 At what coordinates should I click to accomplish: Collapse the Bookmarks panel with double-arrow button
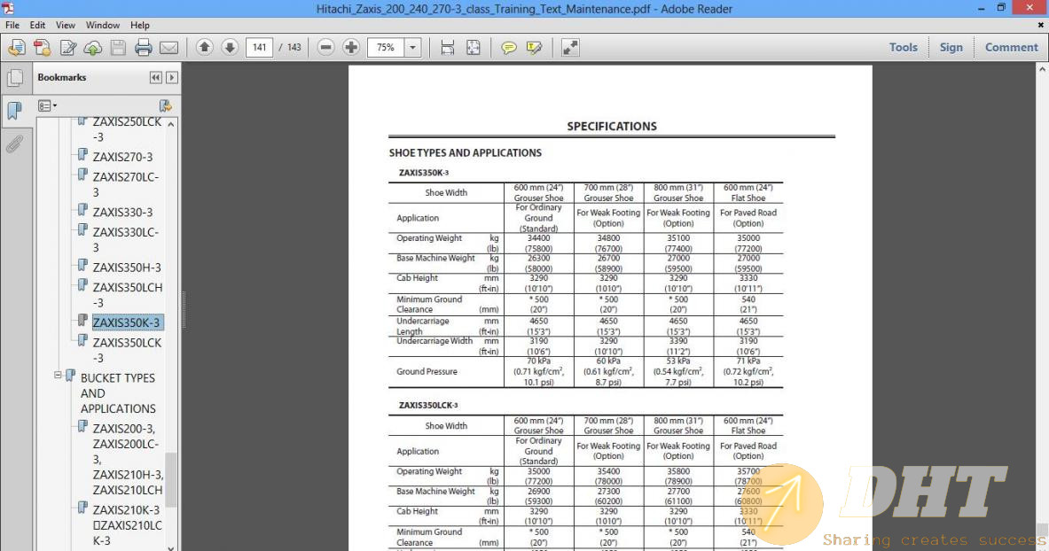coord(156,78)
